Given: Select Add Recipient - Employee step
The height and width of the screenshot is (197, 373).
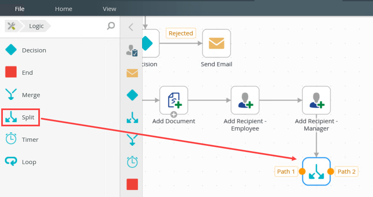Looking at the screenshot, I should 245,100.
